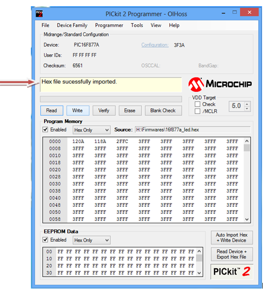Viewport: 263px width, 289px height.
Task: Click address 0048 in Program Memory
Action: pos(55,205)
